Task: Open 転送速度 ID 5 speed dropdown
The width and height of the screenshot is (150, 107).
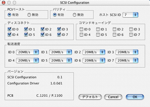Action: click(60, 61)
